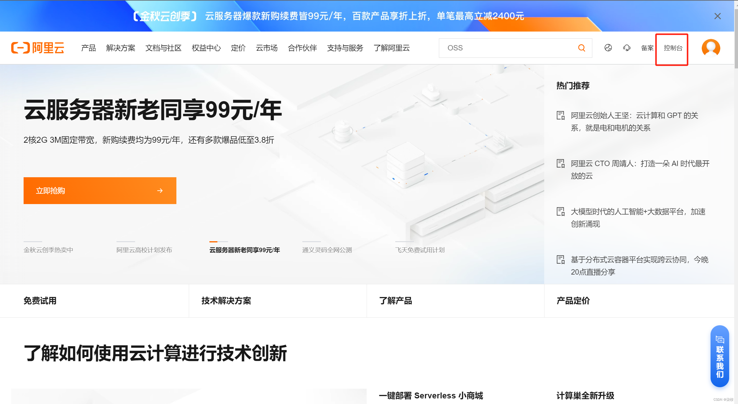Click article icon beside 基于分布式云容器平台
This screenshot has height=404, width=738.
pos(560,260)
